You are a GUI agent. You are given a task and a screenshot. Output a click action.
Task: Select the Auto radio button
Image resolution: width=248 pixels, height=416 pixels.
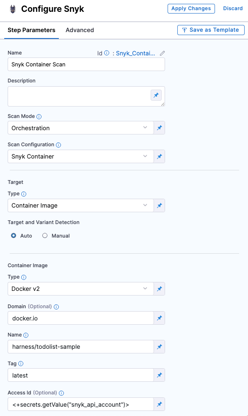pos(14,235)
